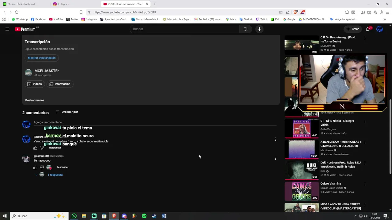Image resolution: width=392 pixels, height=220 pixels.
Task: Click the browser address bar URL
Action: coord(125,12)
